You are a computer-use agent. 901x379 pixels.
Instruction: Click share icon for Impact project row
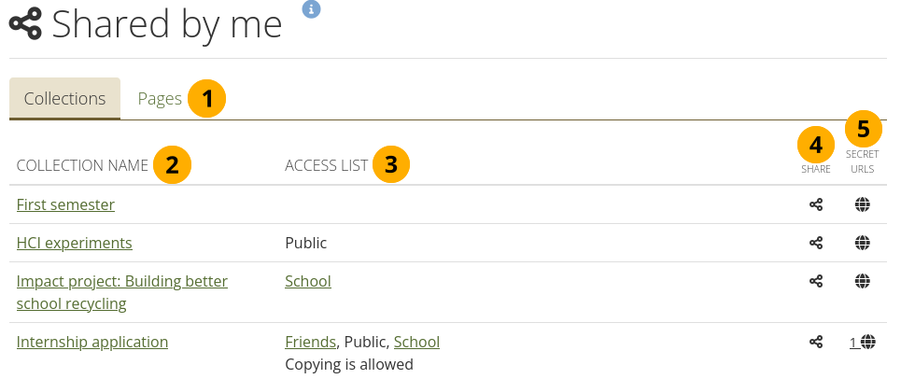click(816, 281)
